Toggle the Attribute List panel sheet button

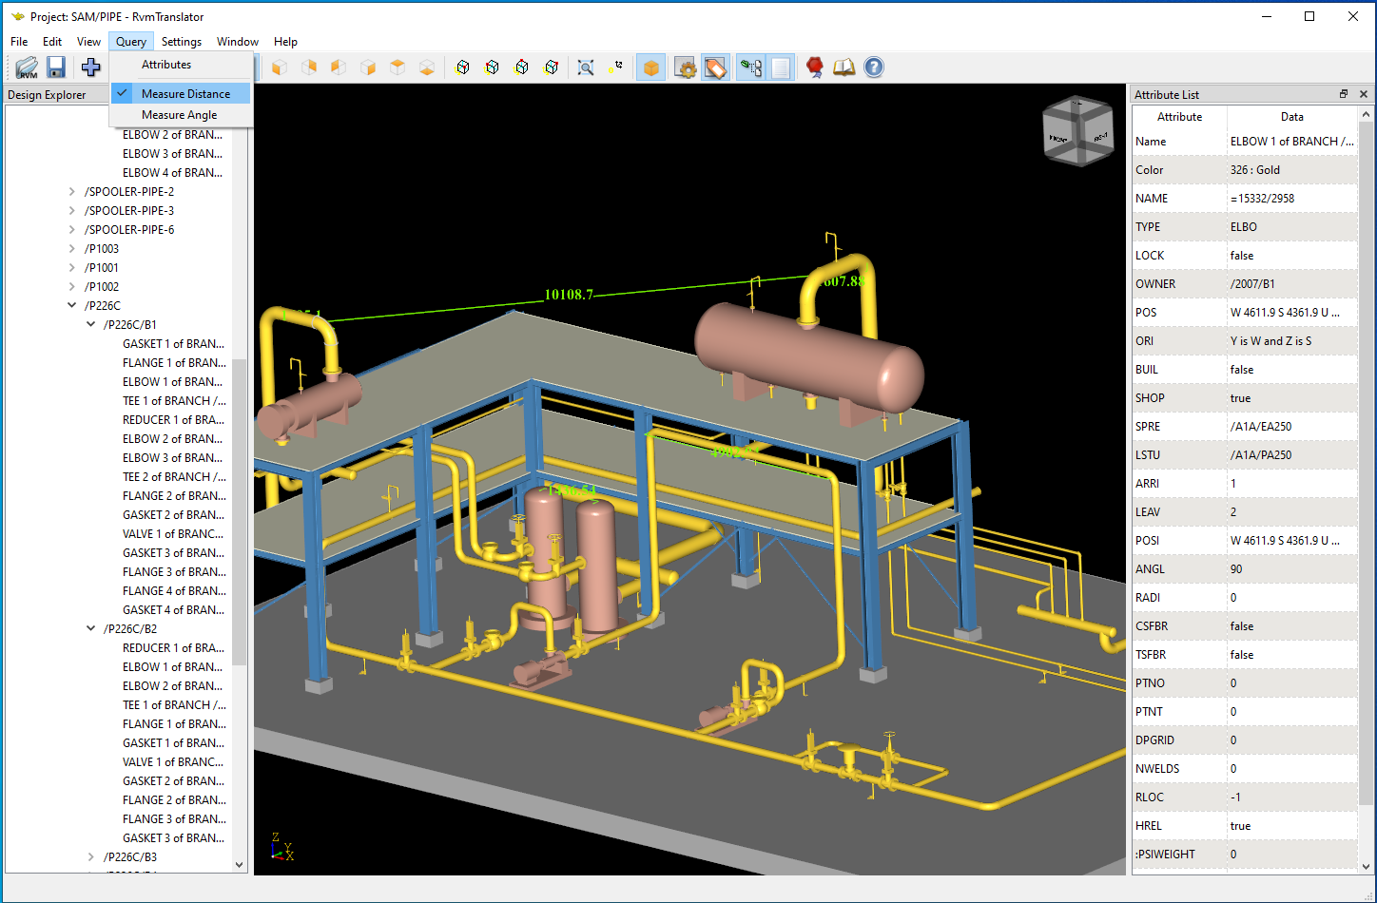coord(780,67)
